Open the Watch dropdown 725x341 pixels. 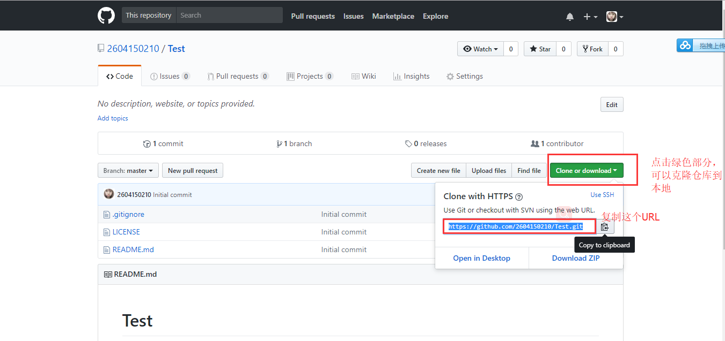(480, 49)
